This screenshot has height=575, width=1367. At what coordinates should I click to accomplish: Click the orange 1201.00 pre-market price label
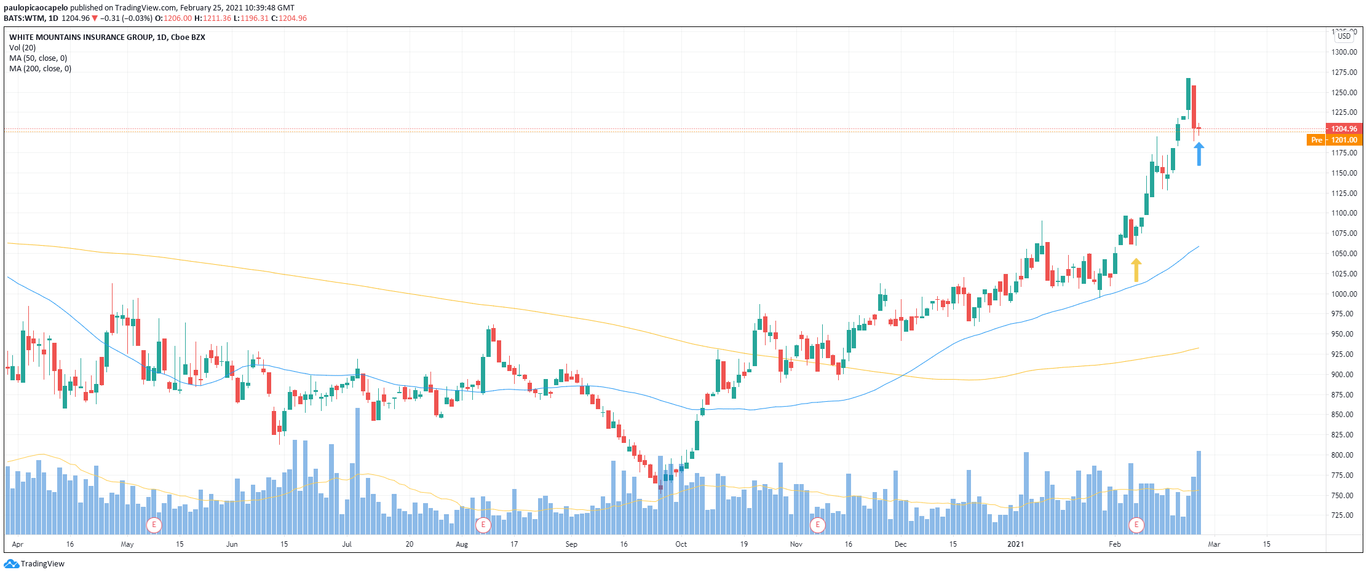tap(1344, 140)
